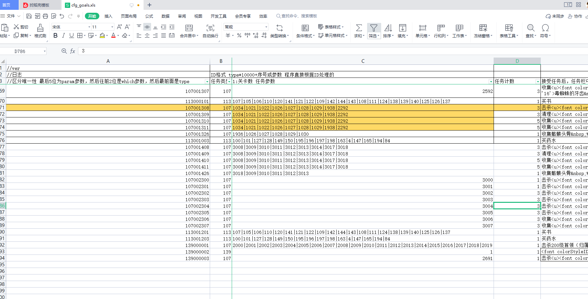Viewport: 588px width, 299px height.
Task: Switch to the 插入 (Insert) tab
Action: (108, 16)
